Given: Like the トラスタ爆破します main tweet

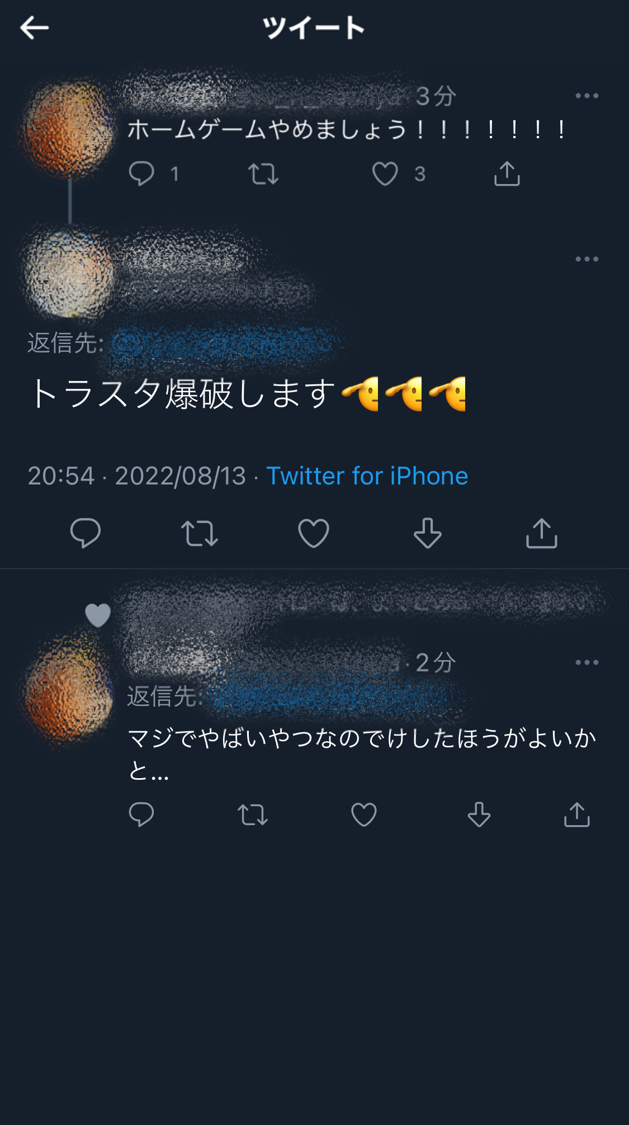Looking at the screenshot, I should tap(314, 533).
